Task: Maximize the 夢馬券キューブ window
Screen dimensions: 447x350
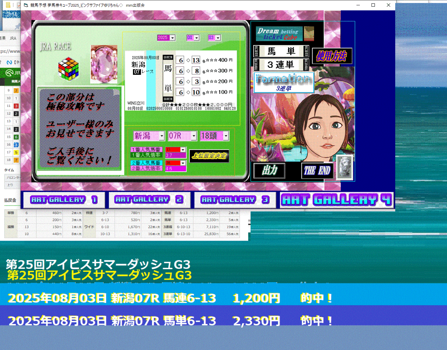Action: coord(373,5)
